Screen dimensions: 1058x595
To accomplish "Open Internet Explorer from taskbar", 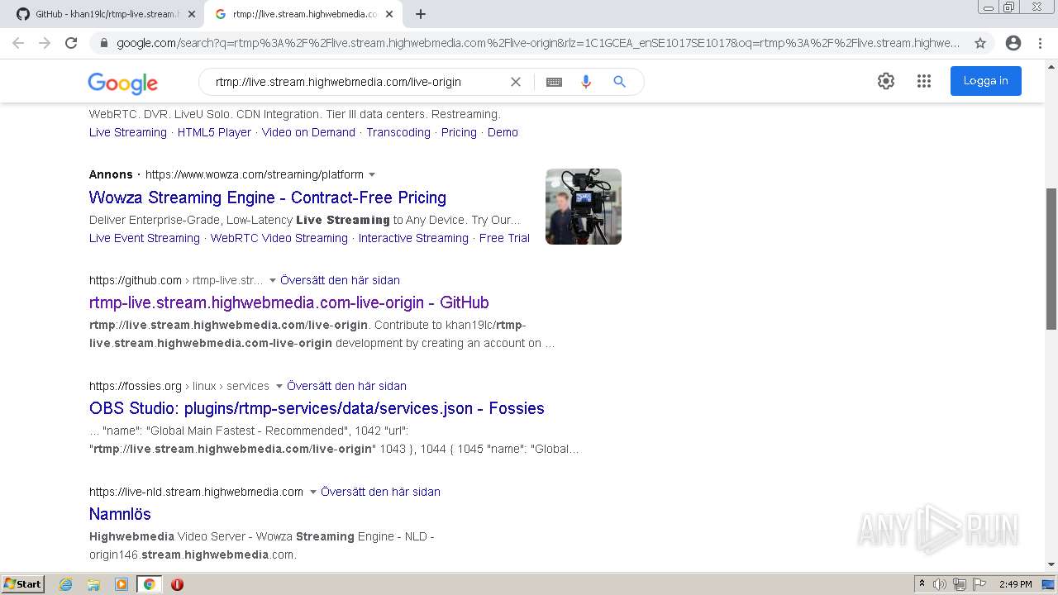I will (66, 584).
